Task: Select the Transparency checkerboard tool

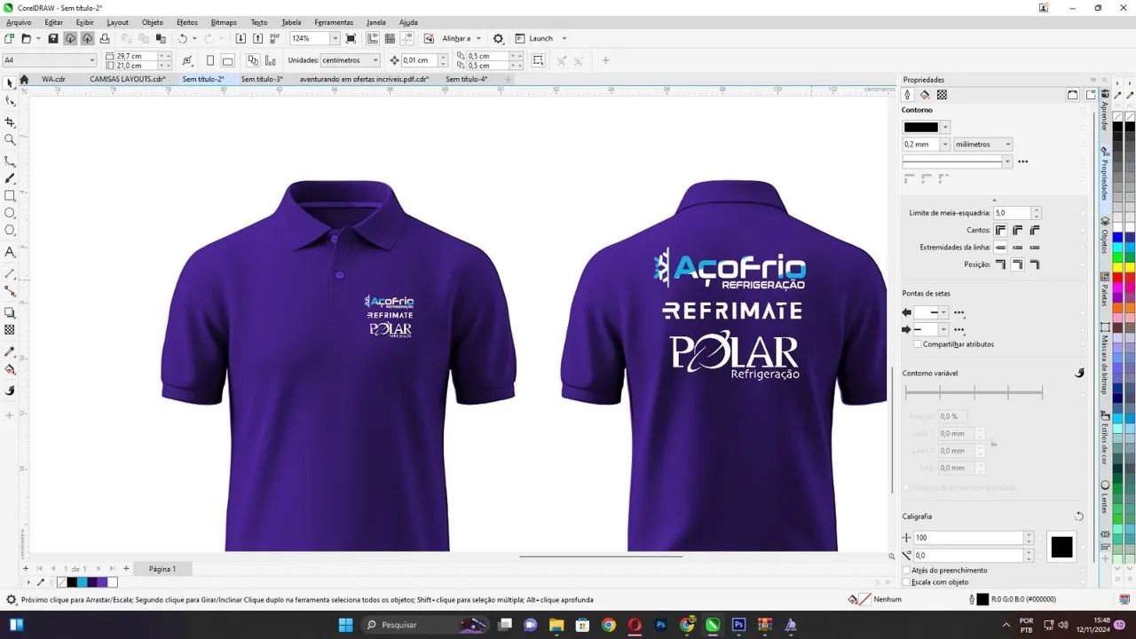Action: 10,330
